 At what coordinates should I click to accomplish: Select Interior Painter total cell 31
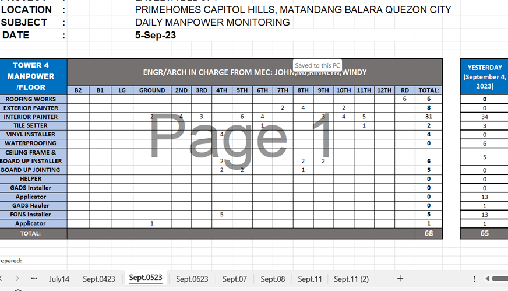point(429,117)
